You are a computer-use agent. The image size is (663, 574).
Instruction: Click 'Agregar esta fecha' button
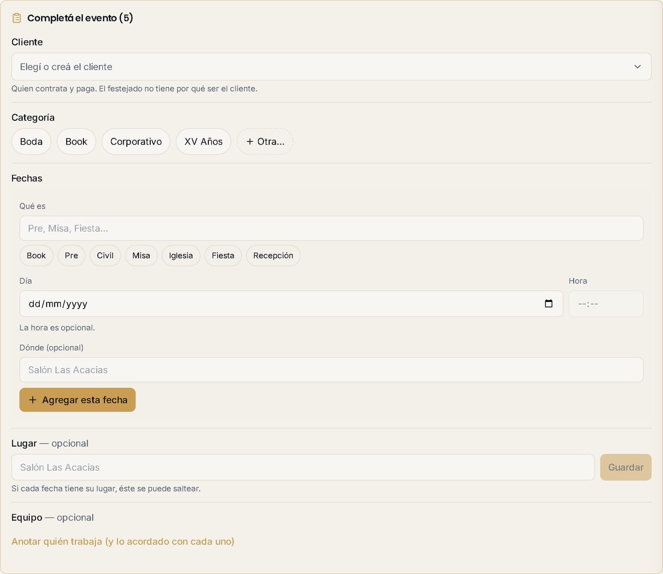tap(77, 400)
